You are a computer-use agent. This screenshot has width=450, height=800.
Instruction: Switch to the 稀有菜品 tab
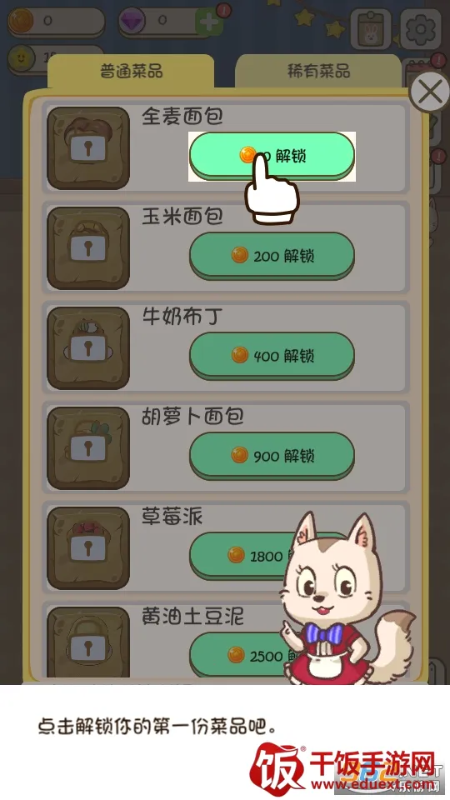(x=317, y=71)
